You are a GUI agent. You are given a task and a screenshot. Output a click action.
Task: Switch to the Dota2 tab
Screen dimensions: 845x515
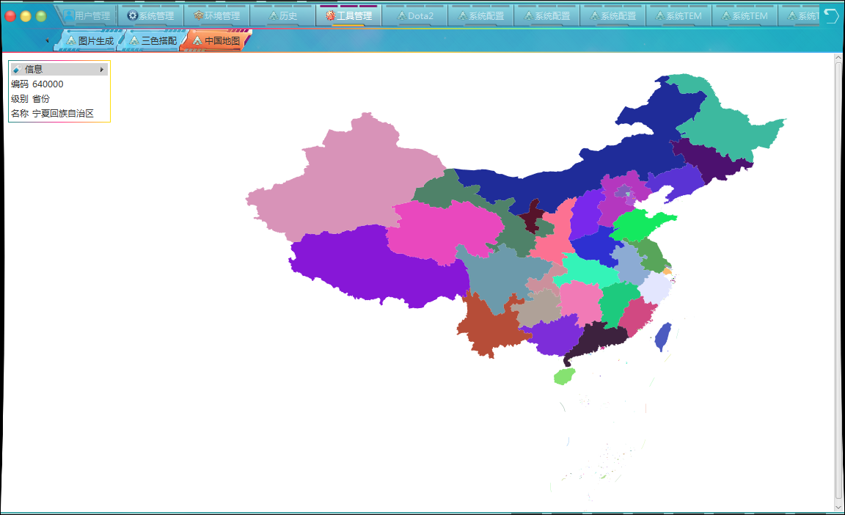click(x=415, y=15)
